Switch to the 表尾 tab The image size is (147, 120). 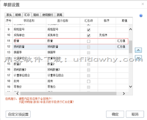tap(60, 15)
